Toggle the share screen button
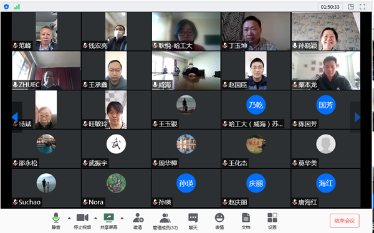Image resolution: width=374 pixels, height=233 pixels. 108,221
